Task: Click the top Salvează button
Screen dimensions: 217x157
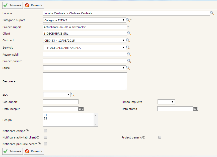Action: tap(13, 5)
